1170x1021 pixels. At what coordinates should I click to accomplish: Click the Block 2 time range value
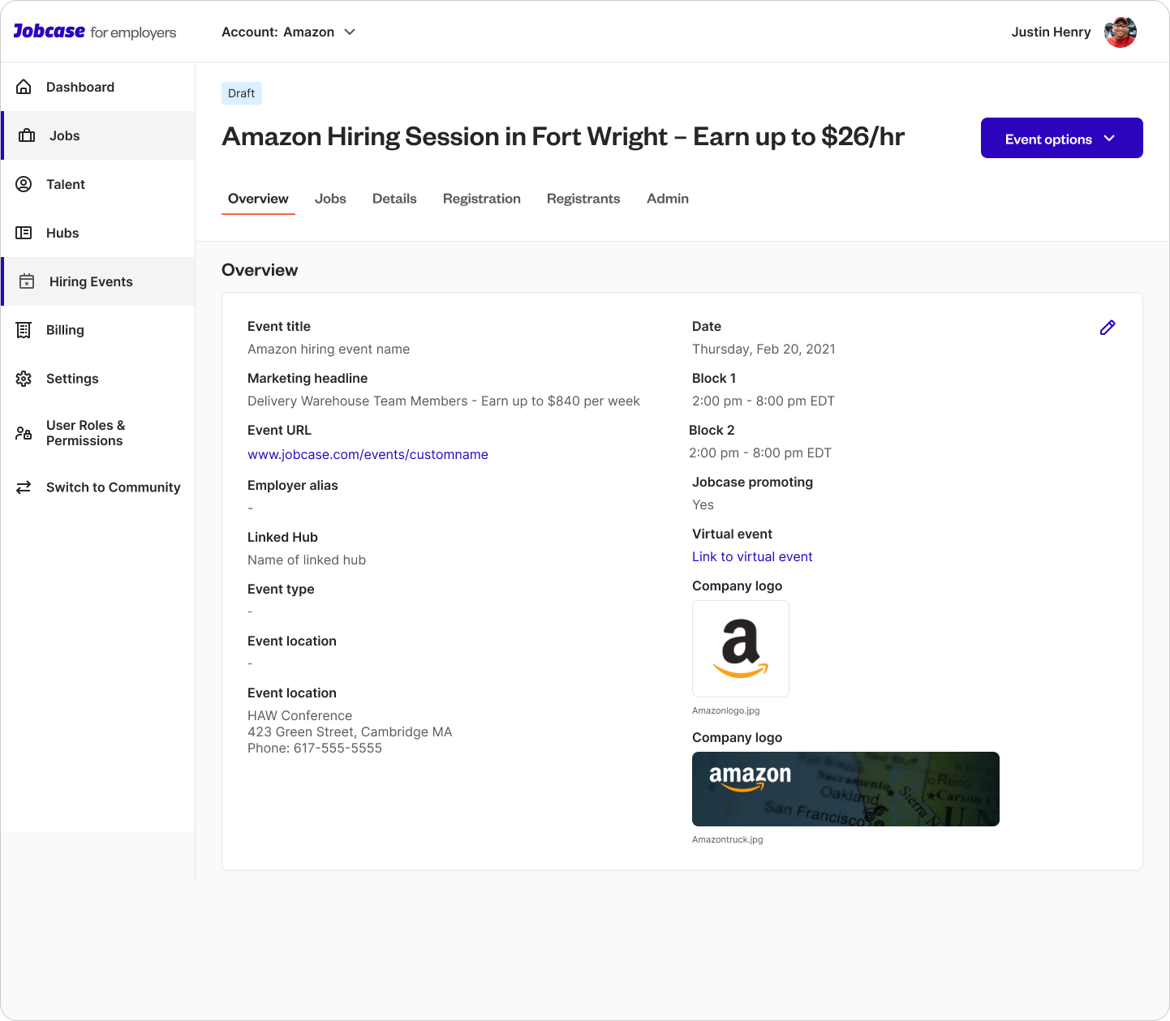click(x=760, y=453)
